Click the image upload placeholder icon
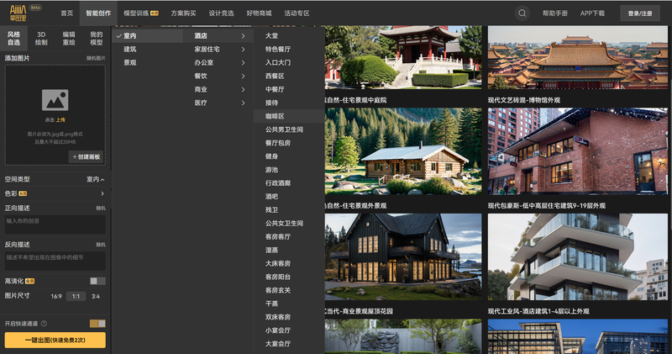The height and width of the screenshot is (354, 672). [55, 100]
